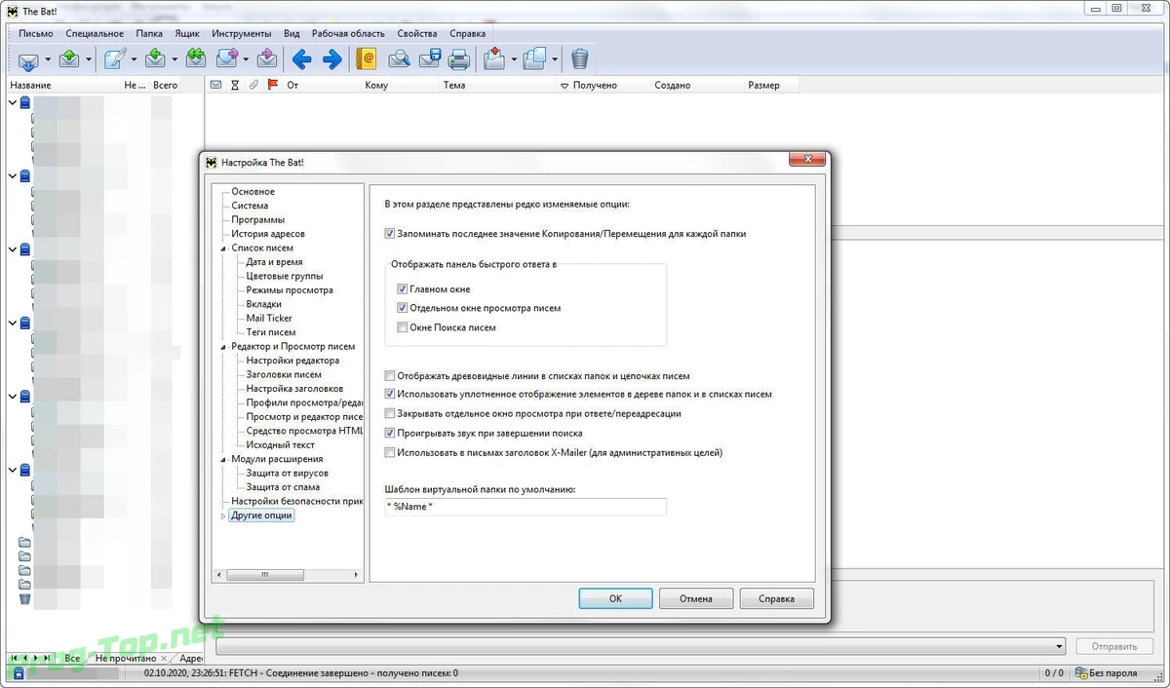Switch to the Все tab

pyautogui.click(x=72, y=659)
